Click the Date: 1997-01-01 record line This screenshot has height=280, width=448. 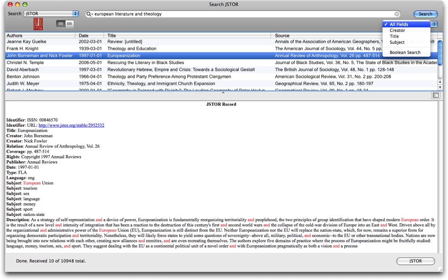23,167
